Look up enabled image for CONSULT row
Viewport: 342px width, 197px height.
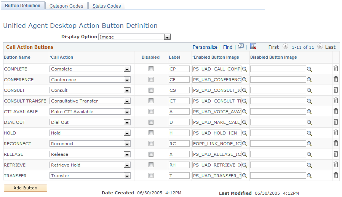pos(245,91)
